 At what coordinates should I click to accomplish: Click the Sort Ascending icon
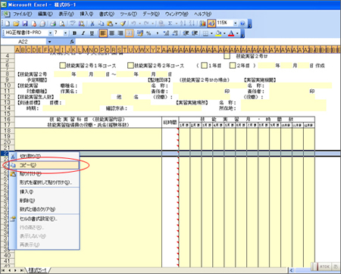click(183, 23)
